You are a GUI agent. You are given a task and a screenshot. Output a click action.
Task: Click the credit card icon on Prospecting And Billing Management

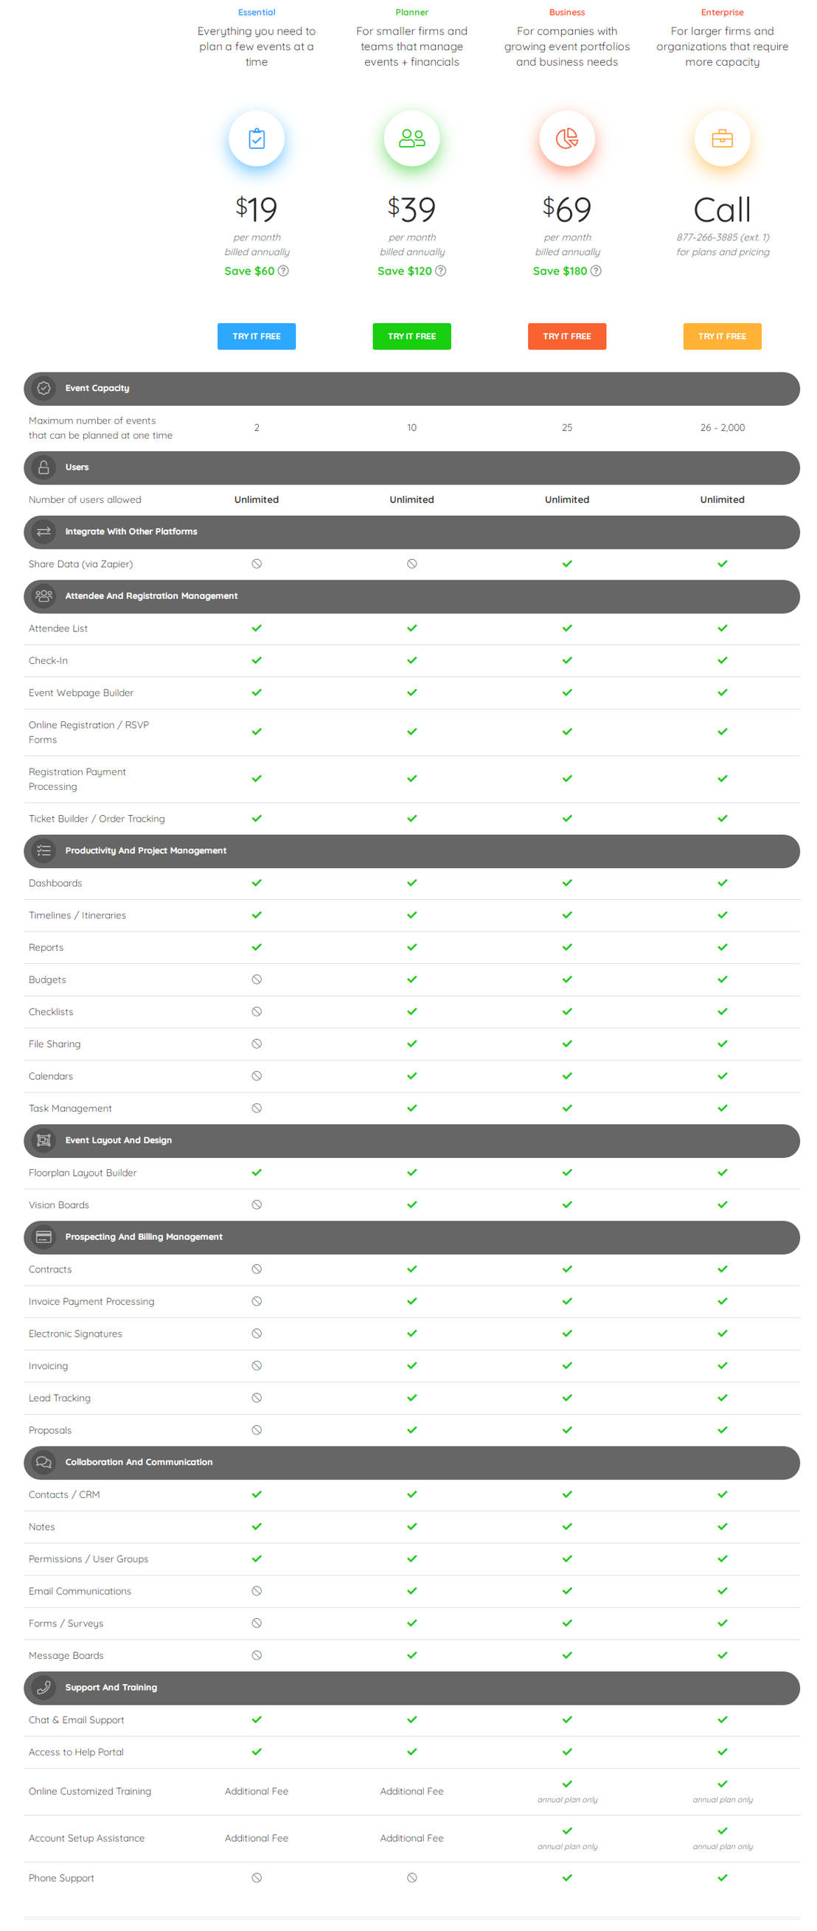coord(44,1237)
